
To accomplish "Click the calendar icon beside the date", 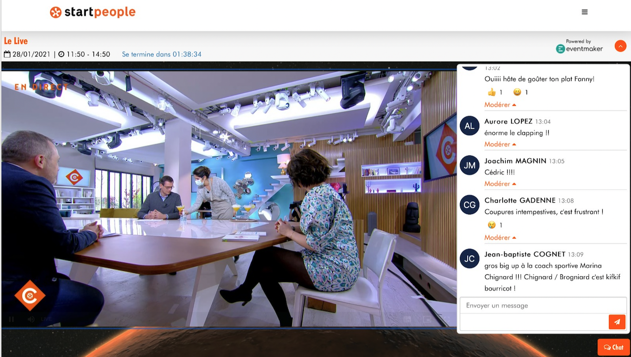I will pos(7,54).
